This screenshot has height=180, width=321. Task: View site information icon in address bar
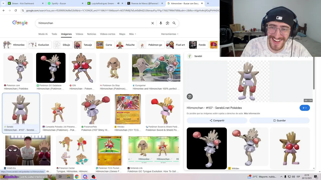tap(23, 10)
